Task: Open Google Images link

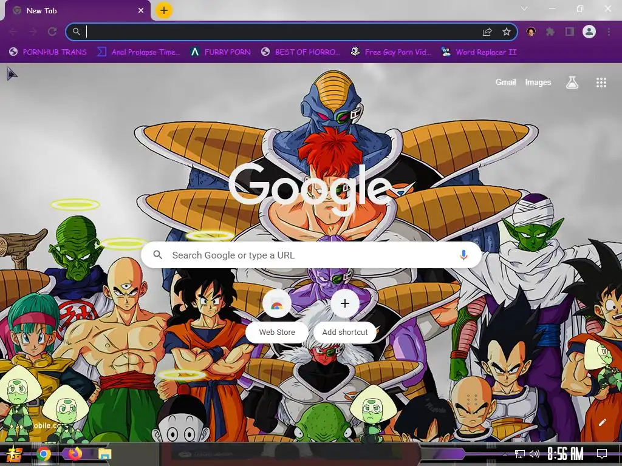Action: click(x=538, y=82)
